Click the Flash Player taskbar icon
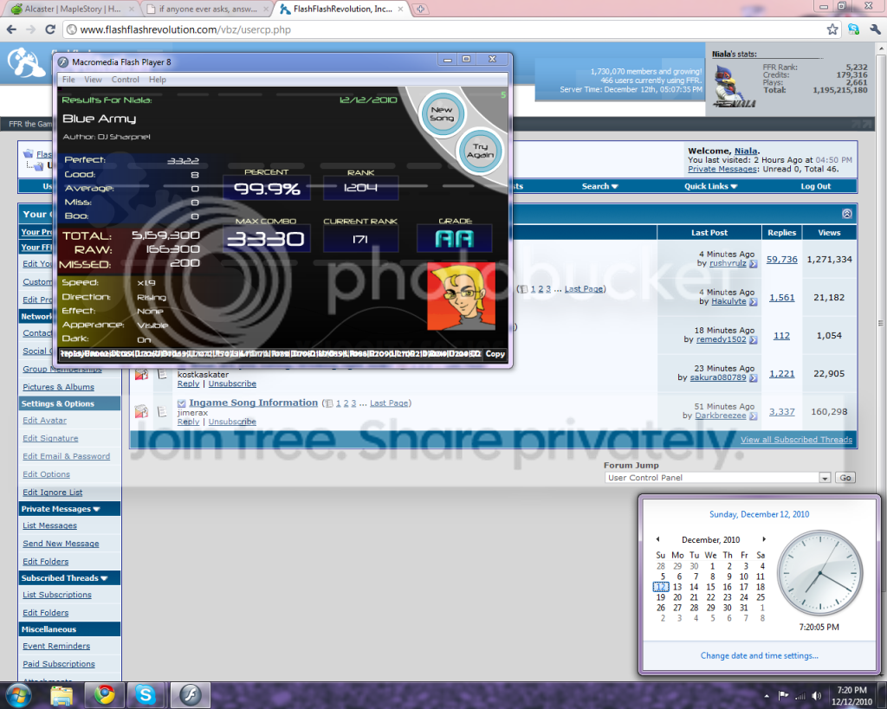 point(190,694)
